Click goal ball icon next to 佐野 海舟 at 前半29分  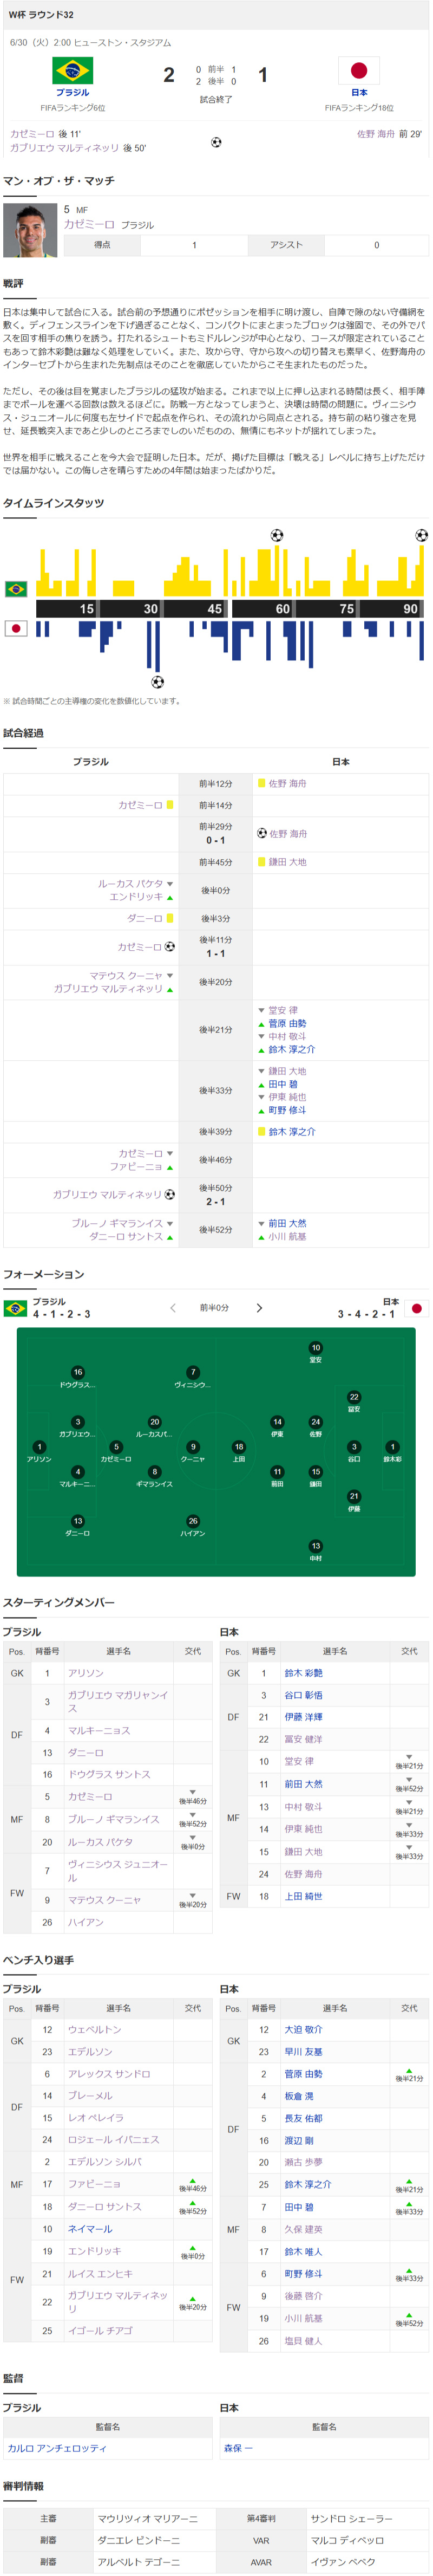(x=262, y=833)
